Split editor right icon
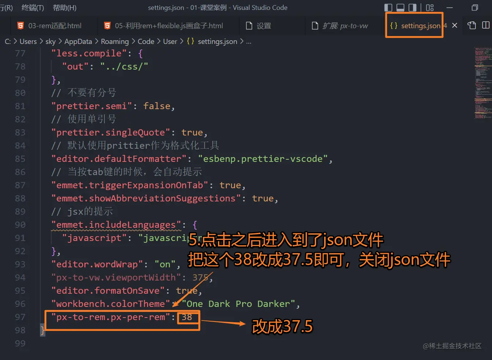 point(486,25)
